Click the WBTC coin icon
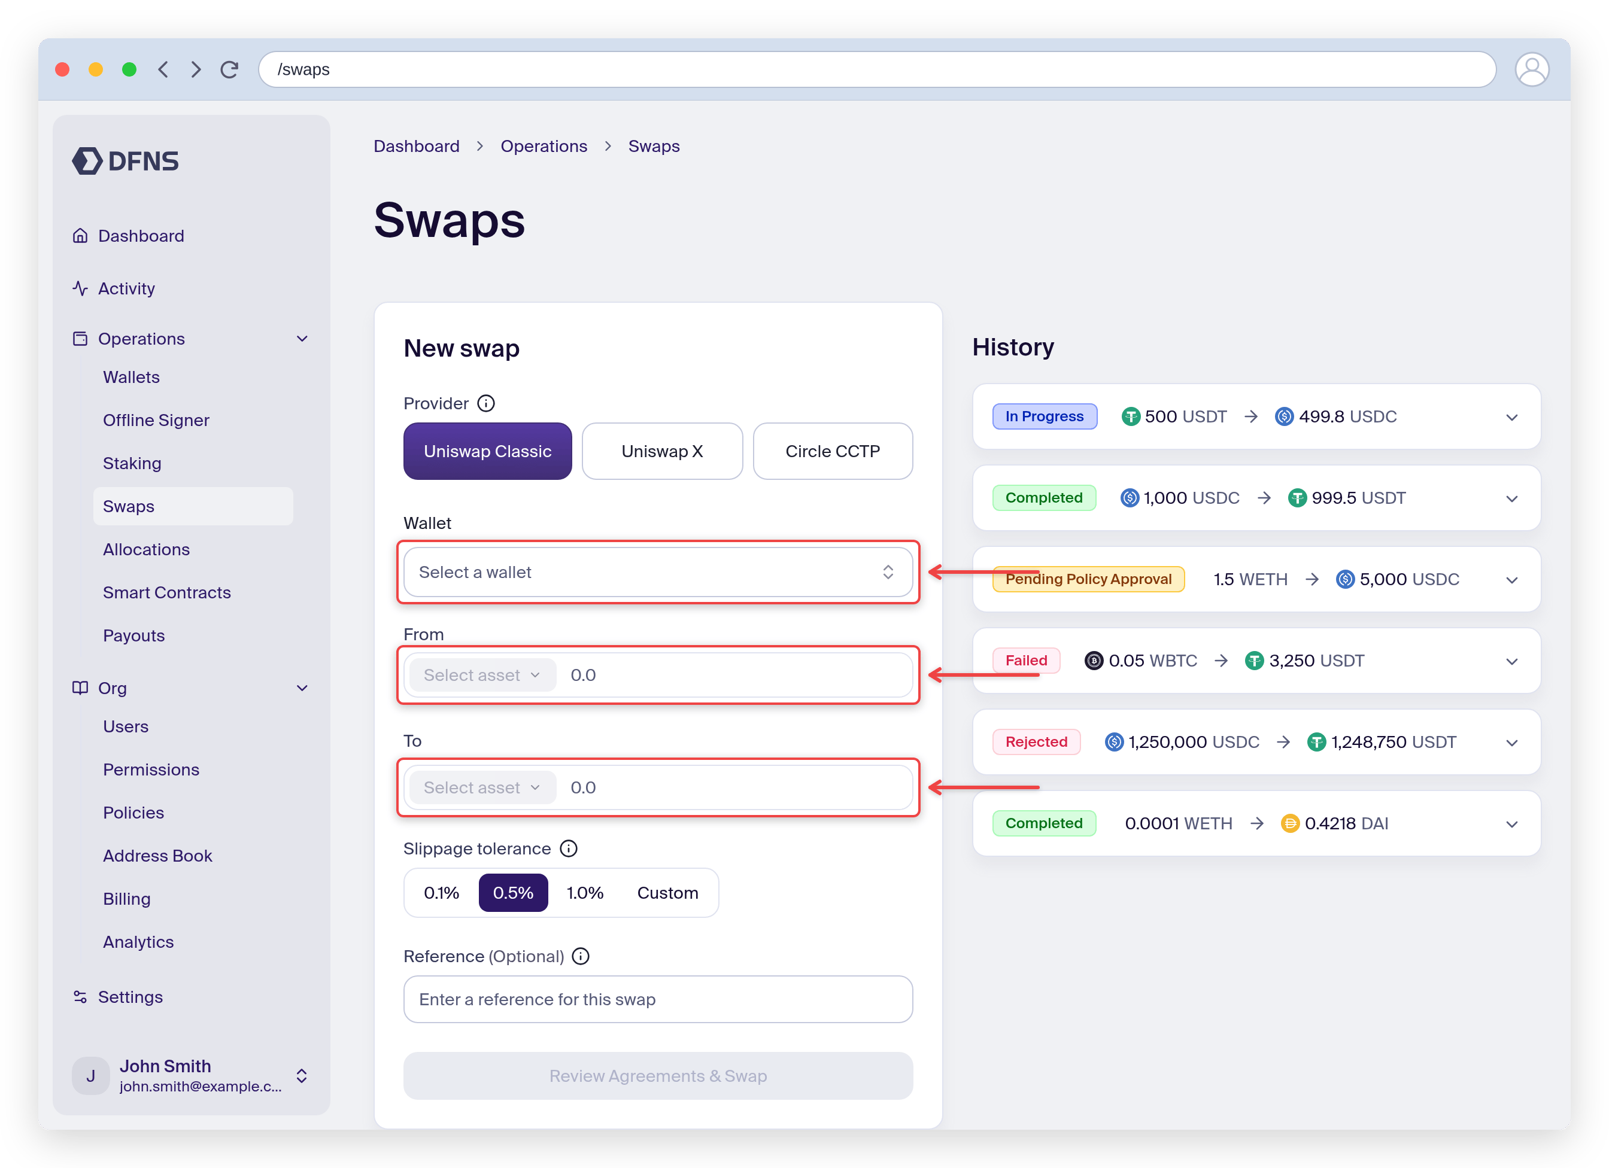Image resolution: width=1609 pixels, height=1168 pixels. tap(1094, 661)
